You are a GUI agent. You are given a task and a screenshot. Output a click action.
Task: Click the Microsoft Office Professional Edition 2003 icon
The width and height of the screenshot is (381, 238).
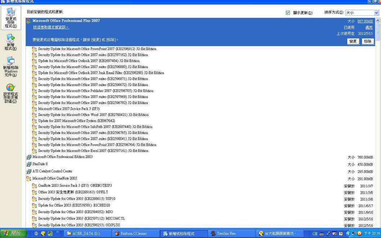coord(29,157)
